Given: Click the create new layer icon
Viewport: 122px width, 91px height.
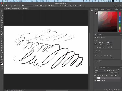Looking at the screenshot, I should point(116,90).
